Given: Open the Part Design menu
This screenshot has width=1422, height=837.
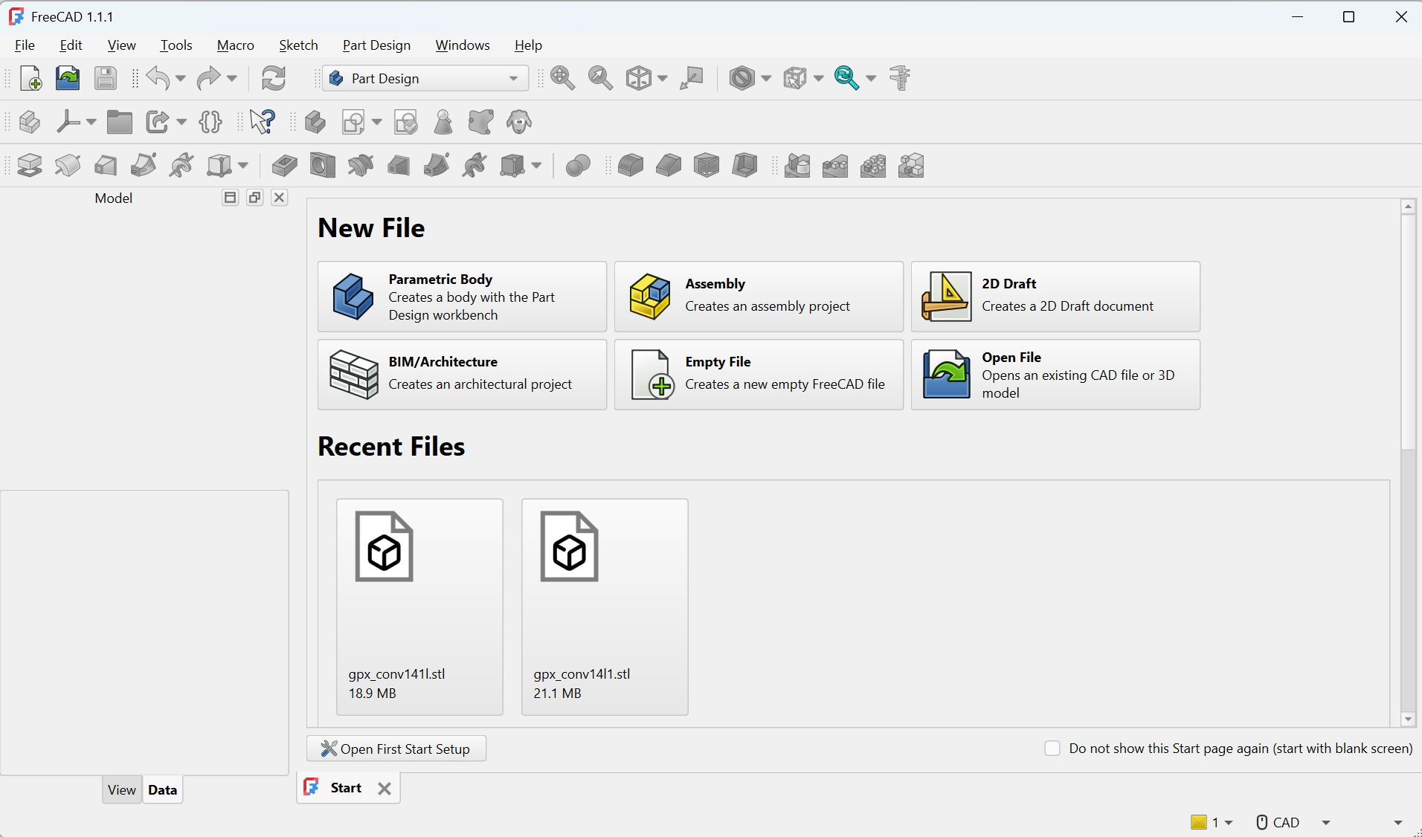Looking at the screenshot, I should click(376, 45).
